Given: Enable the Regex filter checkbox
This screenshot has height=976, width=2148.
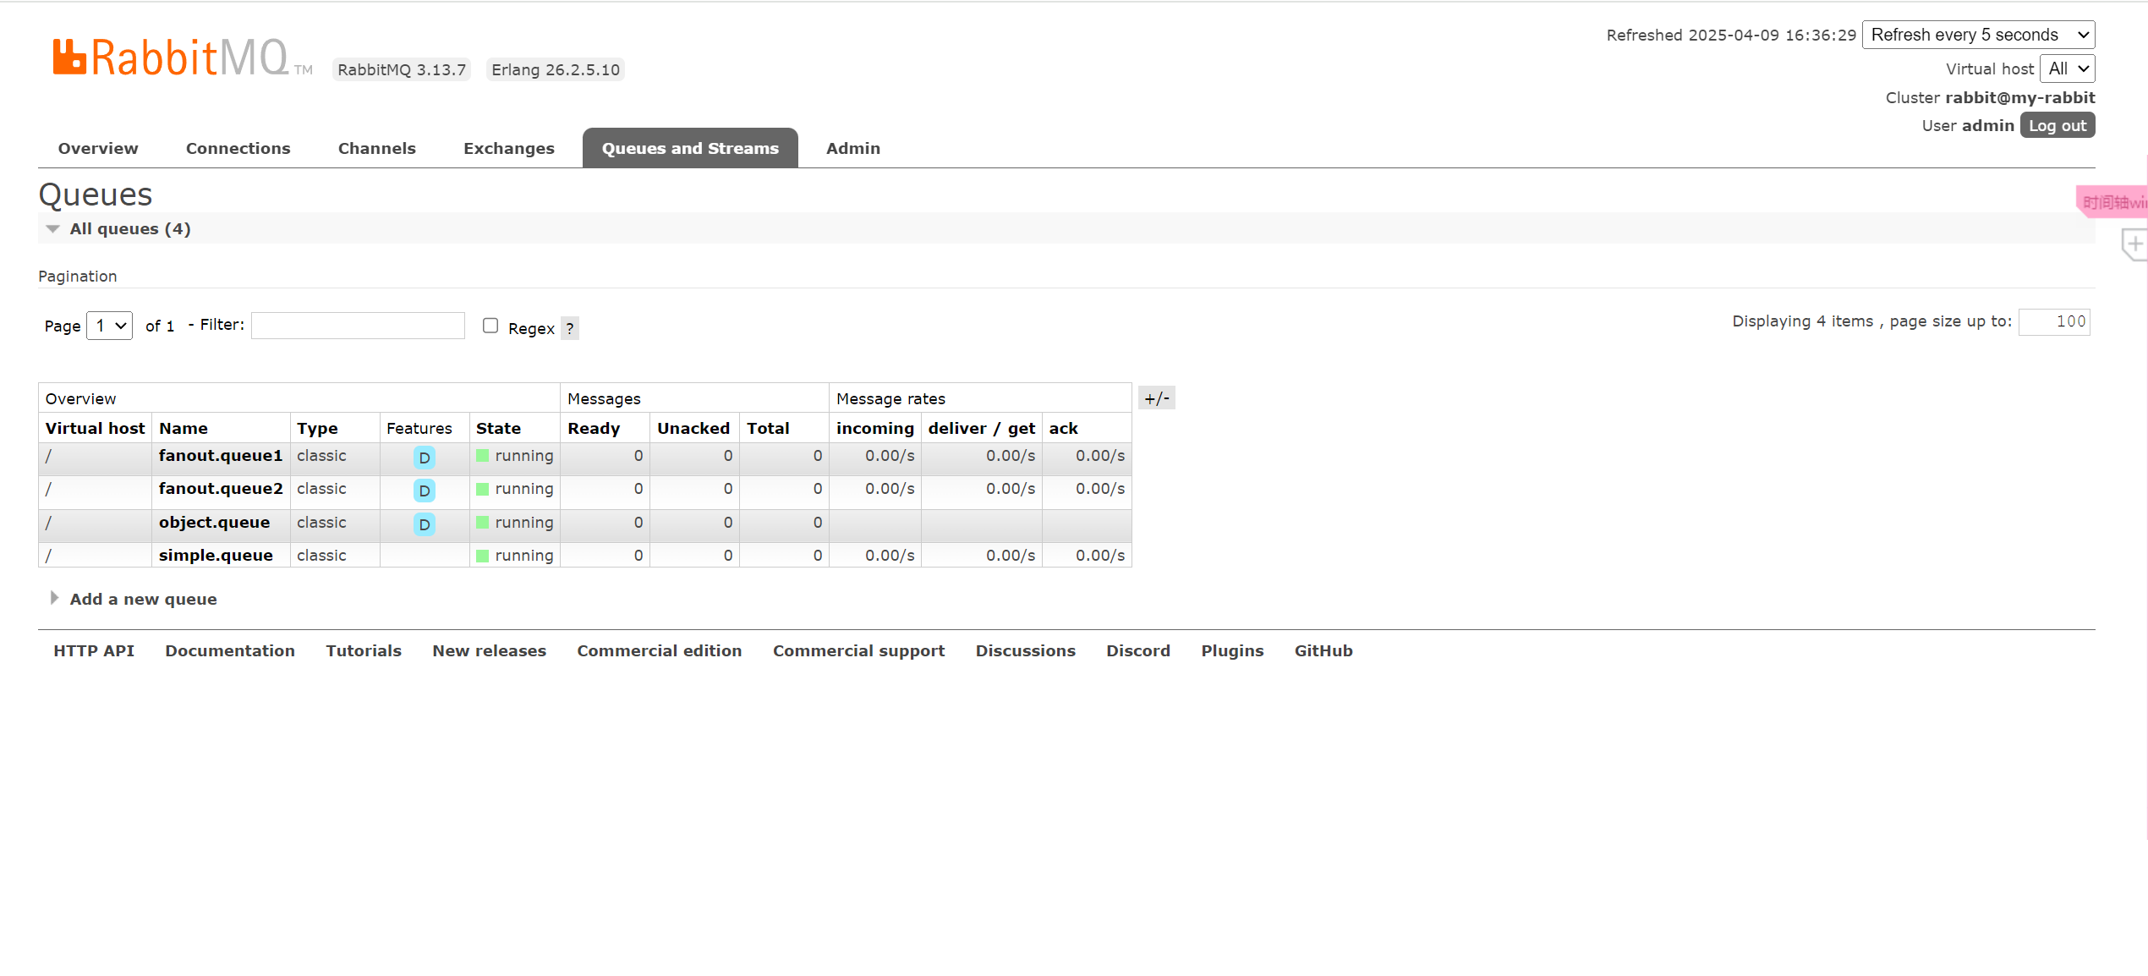Looking at the screenshot, I should 490,326.
